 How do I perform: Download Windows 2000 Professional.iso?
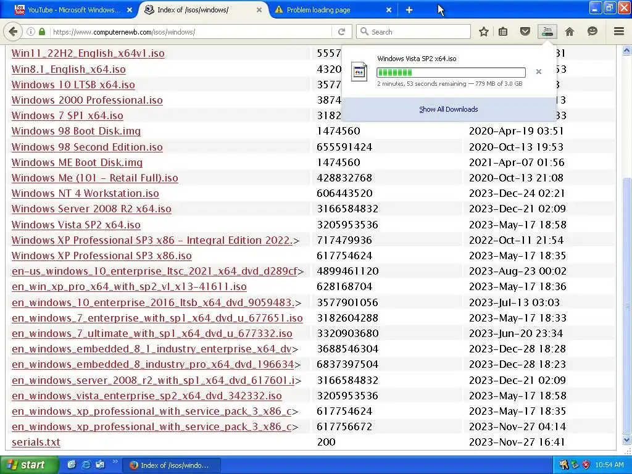click(x=87, y=100)
